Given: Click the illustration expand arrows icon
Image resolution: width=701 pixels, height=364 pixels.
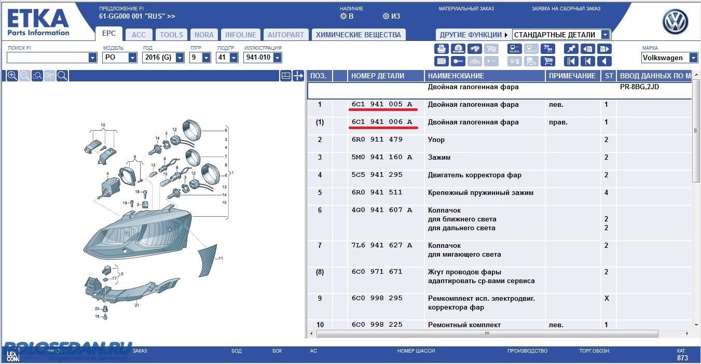Looking at the screenshot, I should point(298,76).
